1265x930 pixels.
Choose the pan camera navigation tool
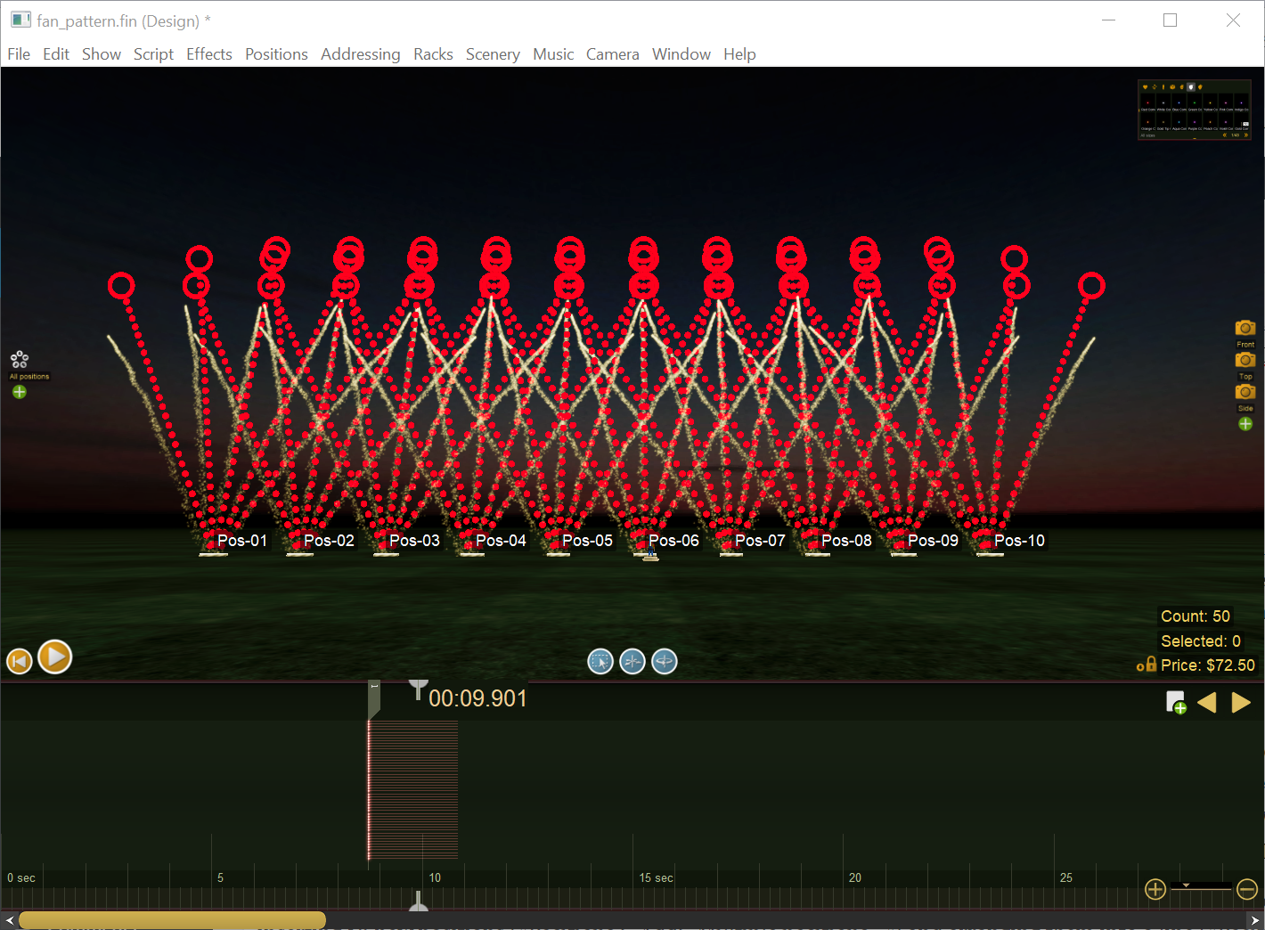tap(632, 661)
